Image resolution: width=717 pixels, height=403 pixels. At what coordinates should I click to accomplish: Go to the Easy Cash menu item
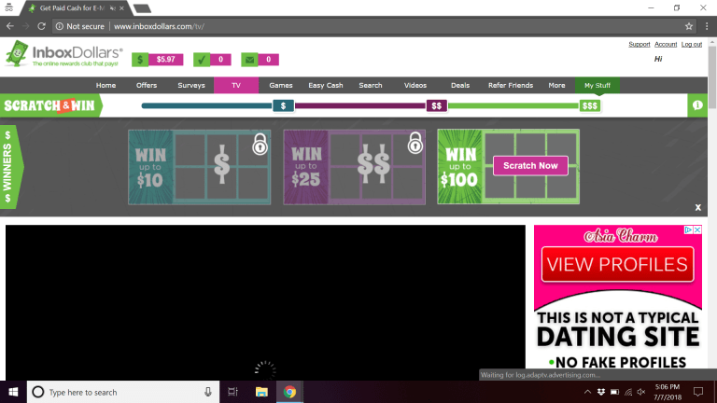326,85
